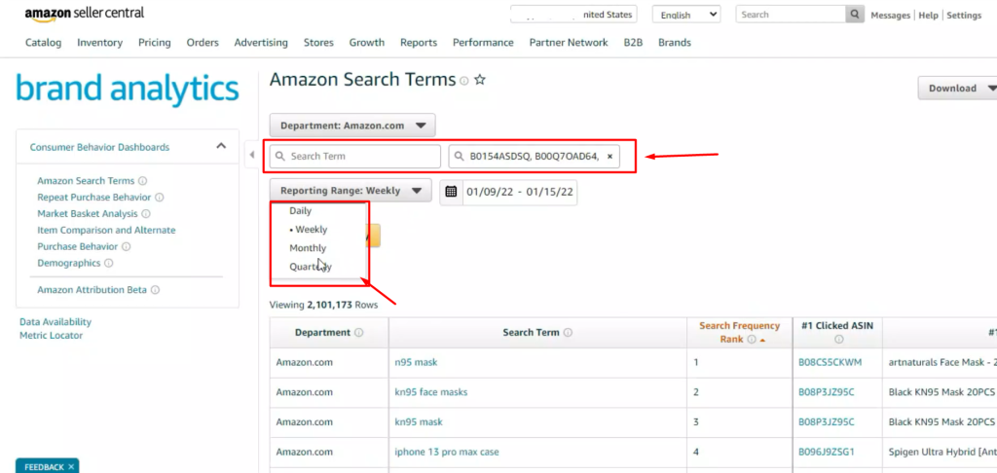The height and width of the screenshot is (473, 997).
Task: Open Demographics dashboard link
Action: point(69,263)
